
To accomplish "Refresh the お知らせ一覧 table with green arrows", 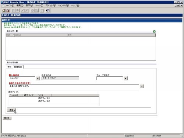I will click(x=154, y=31).
